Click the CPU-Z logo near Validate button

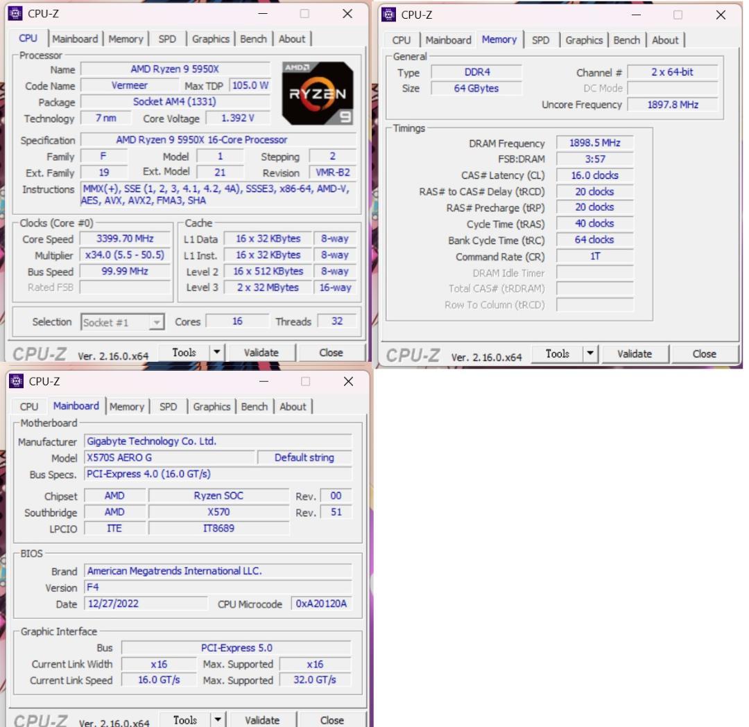35,351
